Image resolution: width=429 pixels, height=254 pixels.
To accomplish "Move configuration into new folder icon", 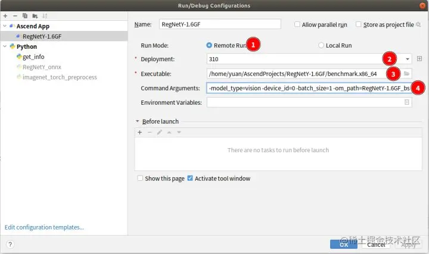I will (x=35, y=16).
